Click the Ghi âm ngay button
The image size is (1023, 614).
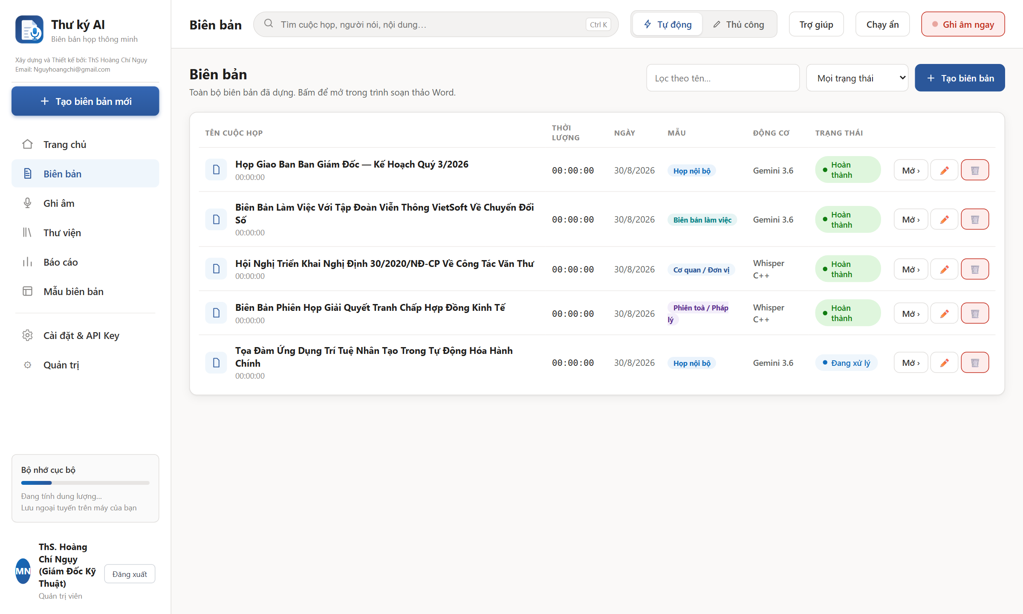click(963, 24)
